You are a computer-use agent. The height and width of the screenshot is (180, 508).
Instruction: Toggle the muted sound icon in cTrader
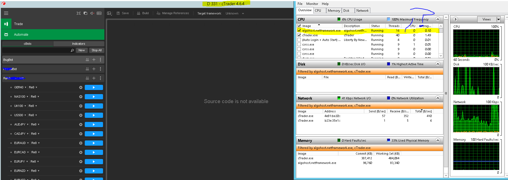tap(92, 13)
